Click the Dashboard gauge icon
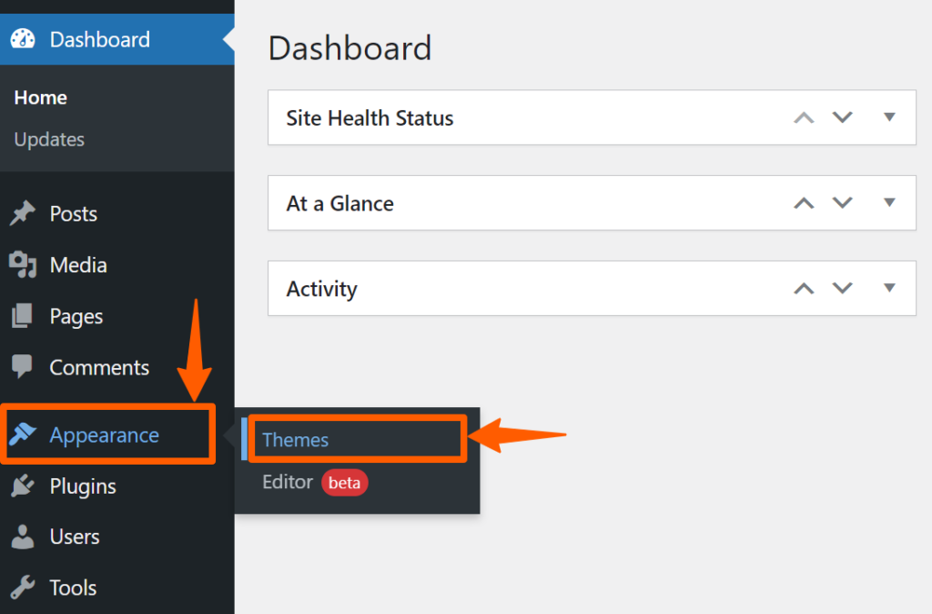The width and height of the screenshot is (932, 614). point(23,39)
